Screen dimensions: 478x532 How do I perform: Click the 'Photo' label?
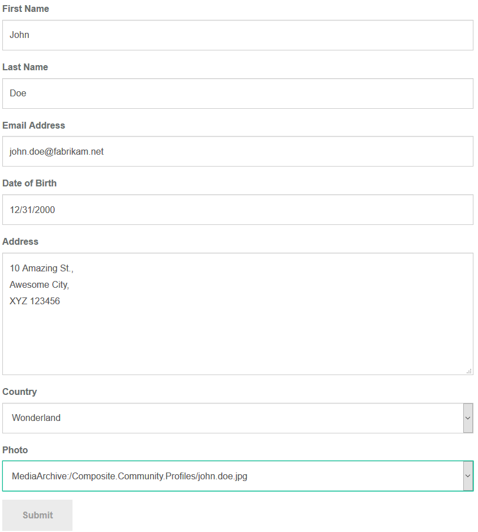[15, 450]
